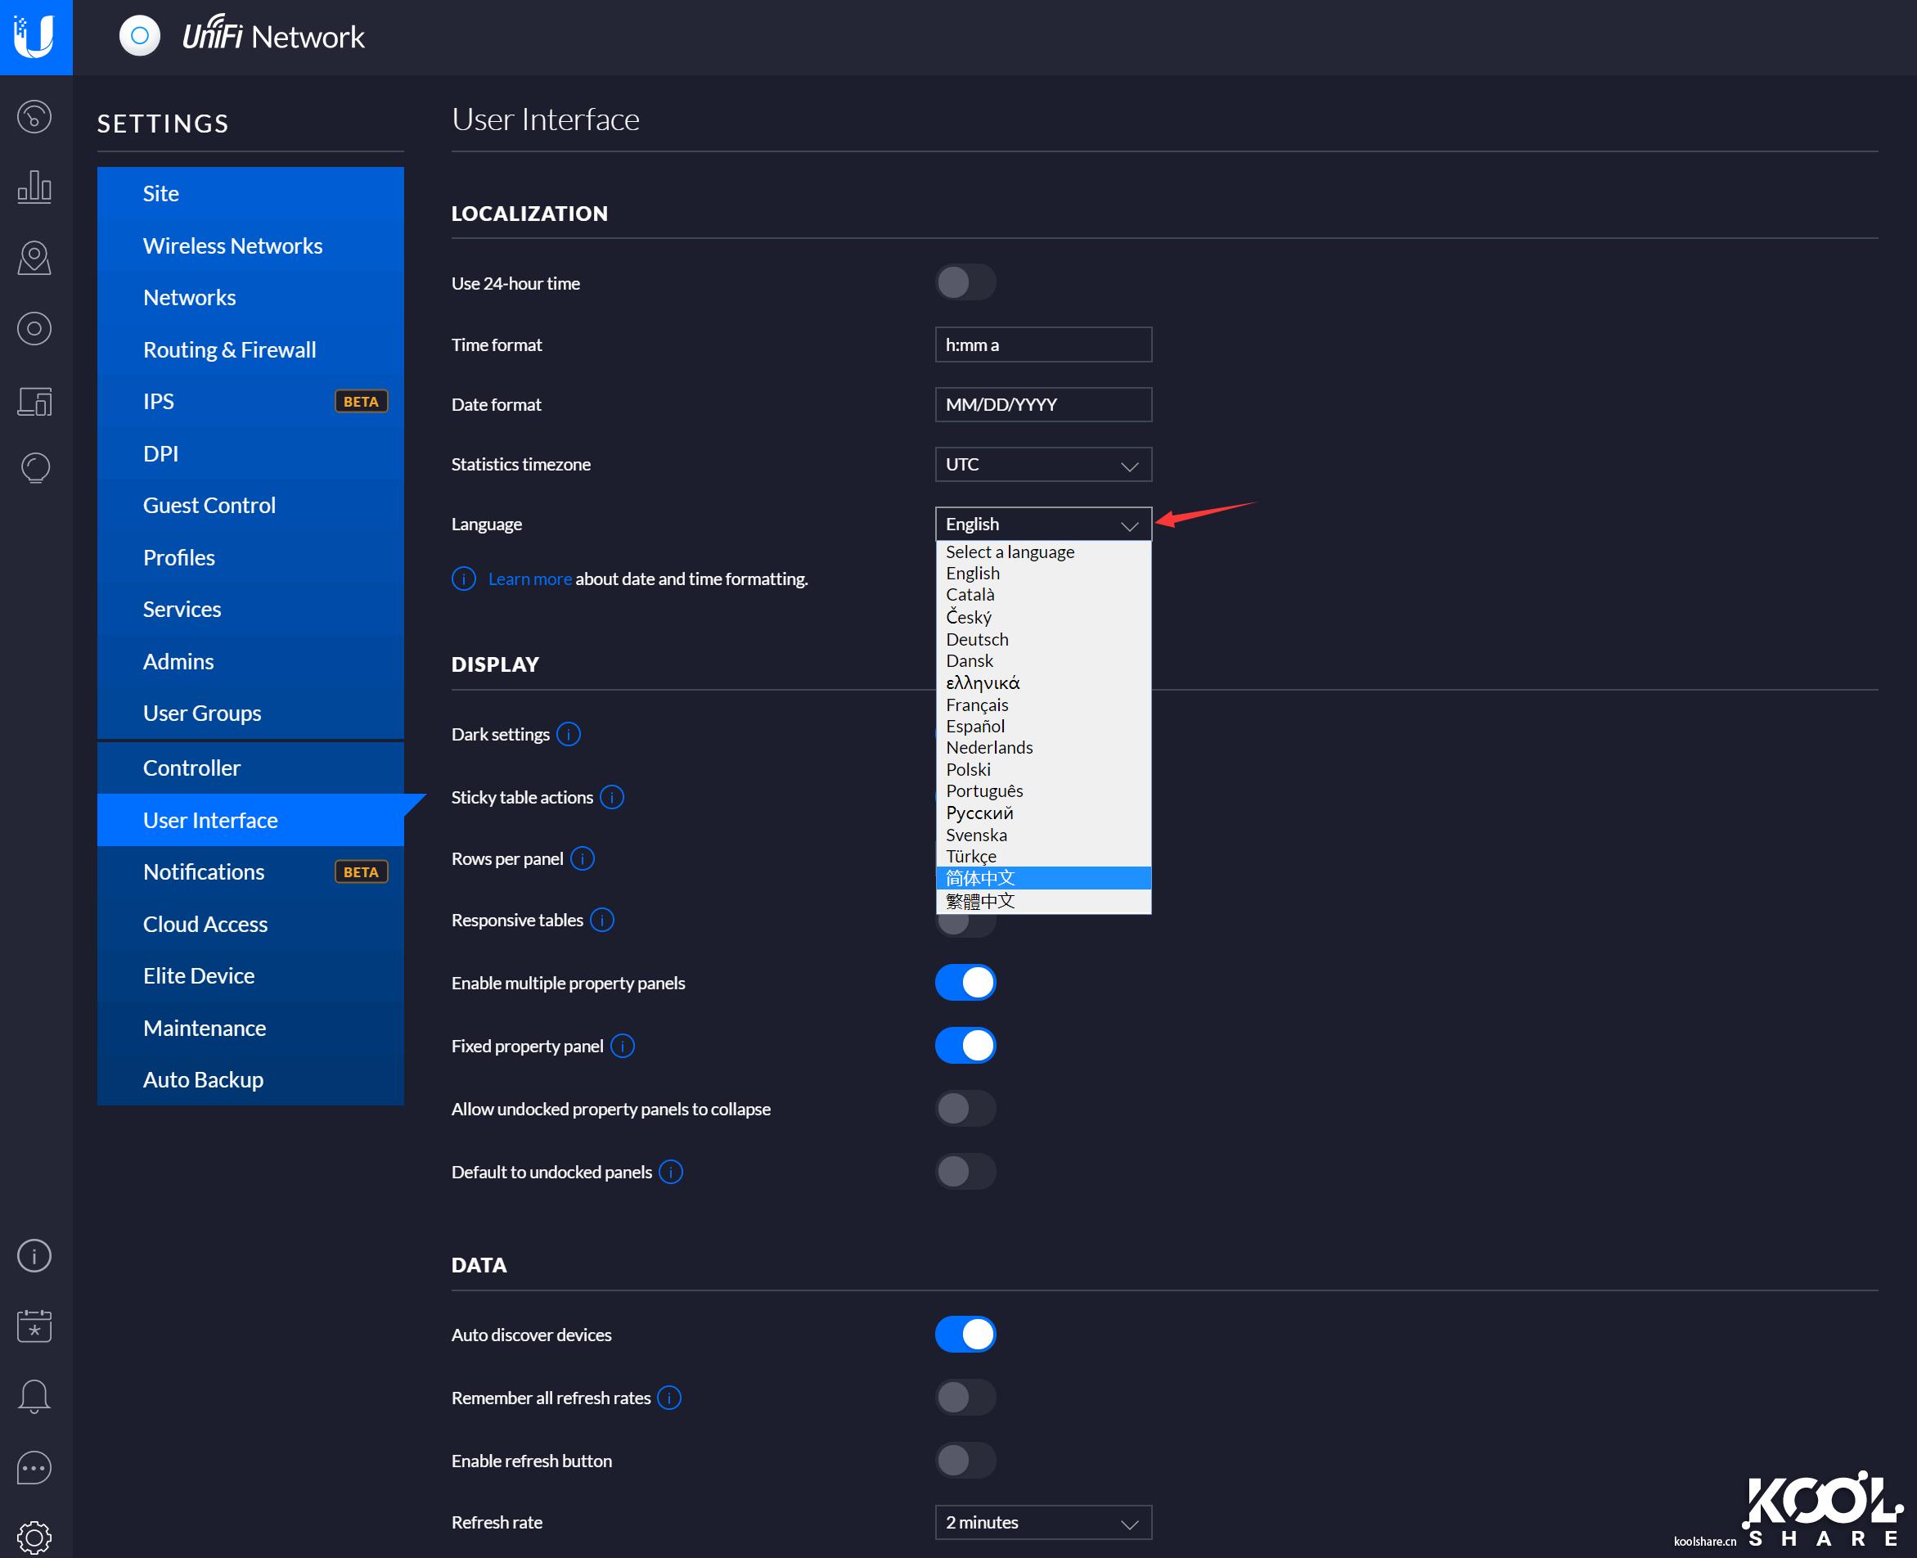Toggle Use 24-hour time switch
The image size is (1917, 1558).
point(965,282)
